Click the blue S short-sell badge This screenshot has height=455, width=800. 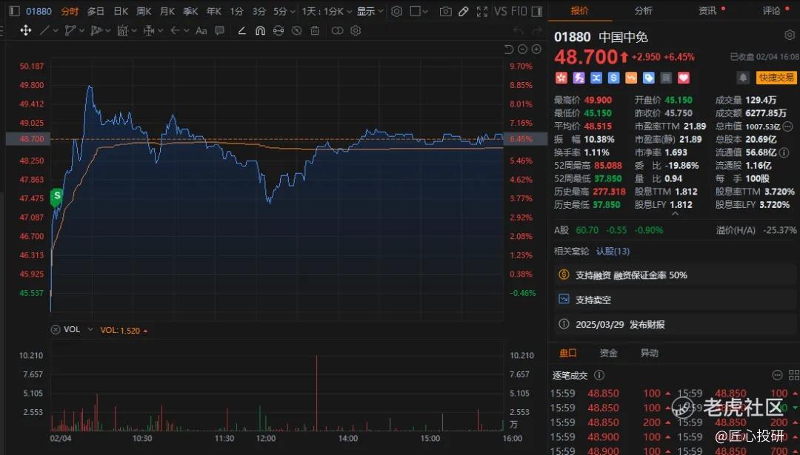tap(613, 78)
